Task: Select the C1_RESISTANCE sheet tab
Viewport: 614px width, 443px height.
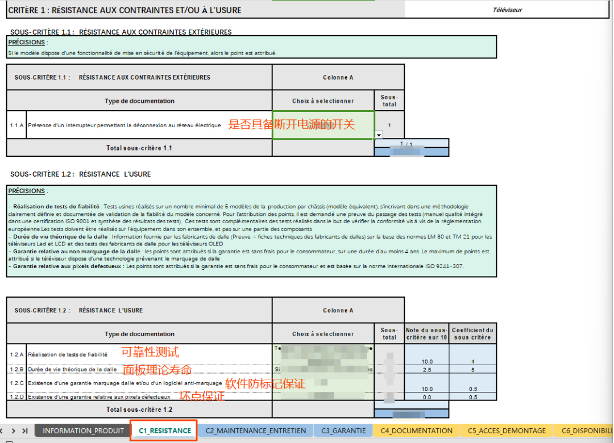Action: click(x=165, y=431)
